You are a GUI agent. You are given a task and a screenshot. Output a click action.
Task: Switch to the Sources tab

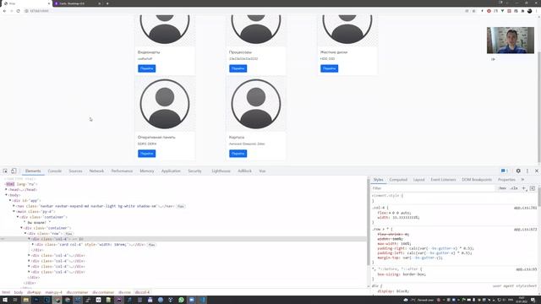(x=75, y=171)
